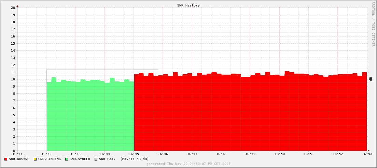Click the red SNR-NOSYNC legend swatch

[6, 159]
